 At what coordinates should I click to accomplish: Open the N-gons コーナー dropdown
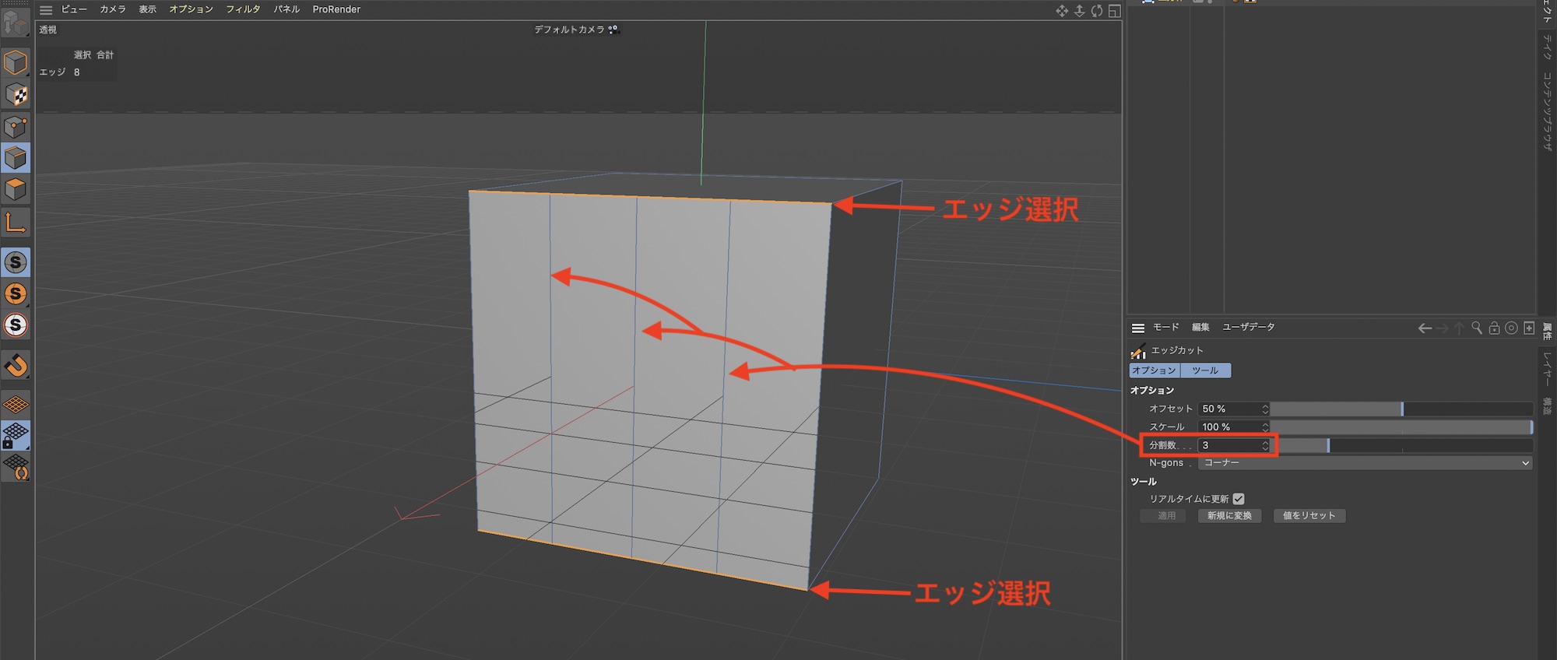click(x=1365, y=463)
